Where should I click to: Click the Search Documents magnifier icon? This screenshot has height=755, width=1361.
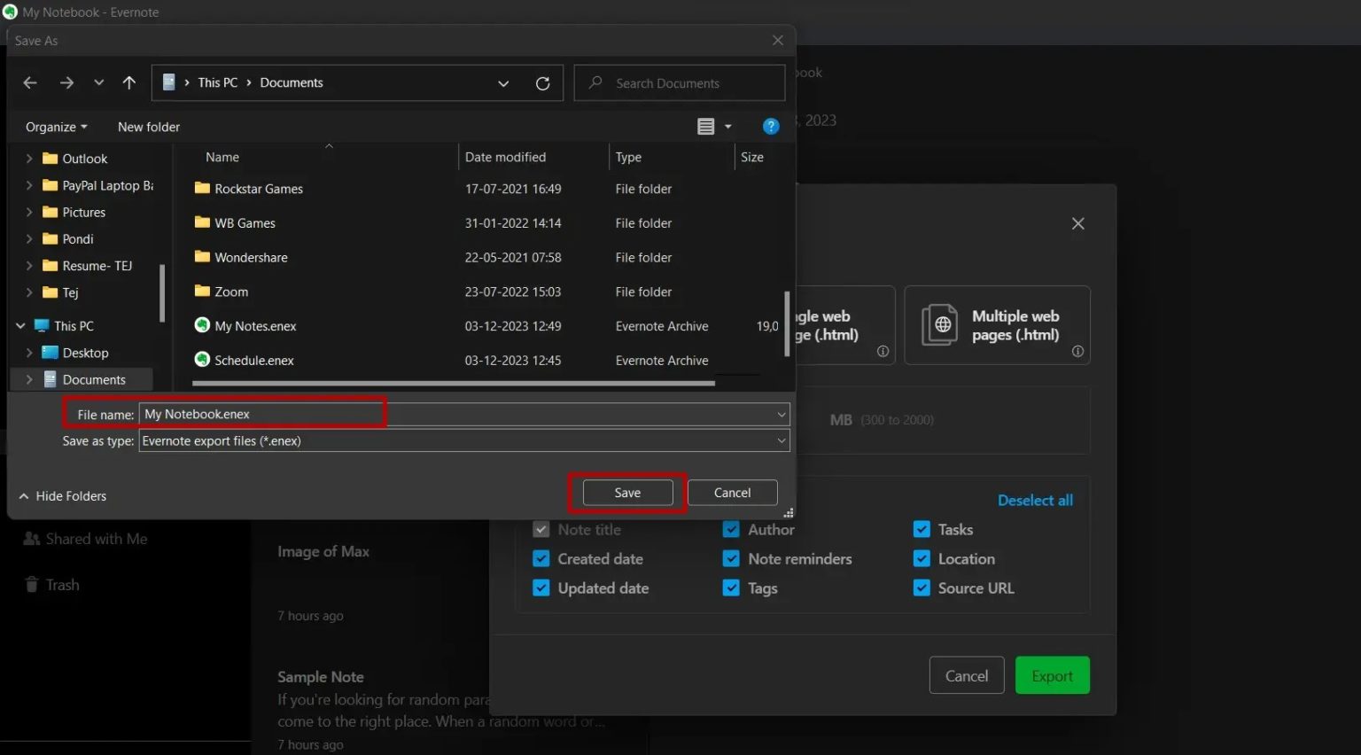coord(594,82)
